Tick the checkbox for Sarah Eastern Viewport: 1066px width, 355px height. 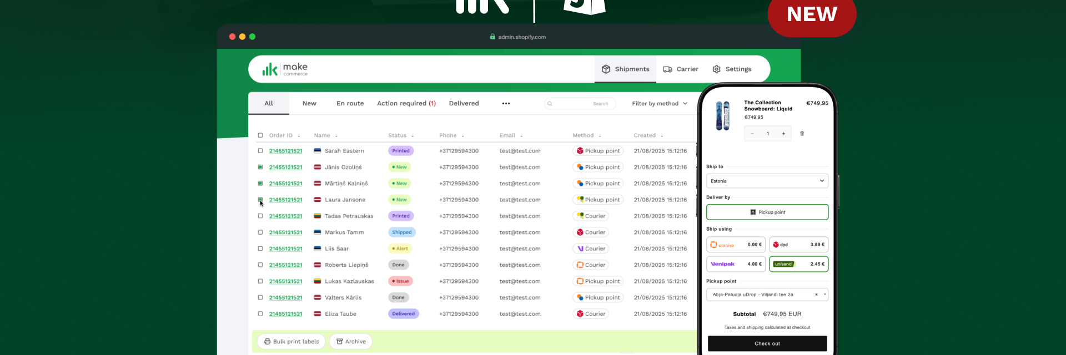260,151
